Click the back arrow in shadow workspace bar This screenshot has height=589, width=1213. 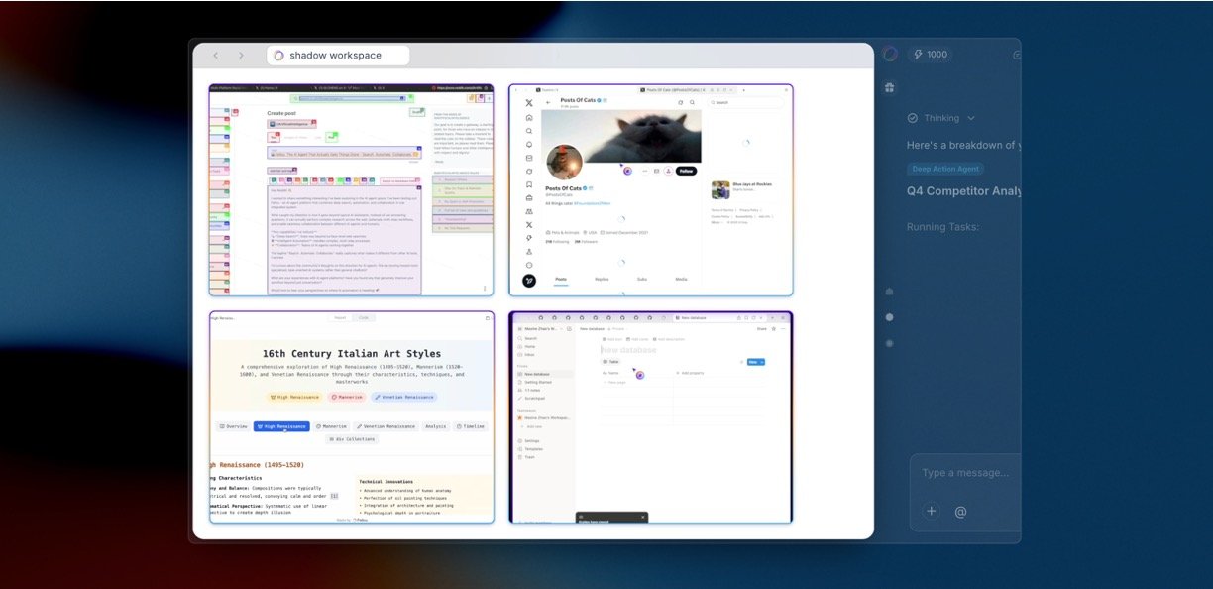click(x=216, y=56)
